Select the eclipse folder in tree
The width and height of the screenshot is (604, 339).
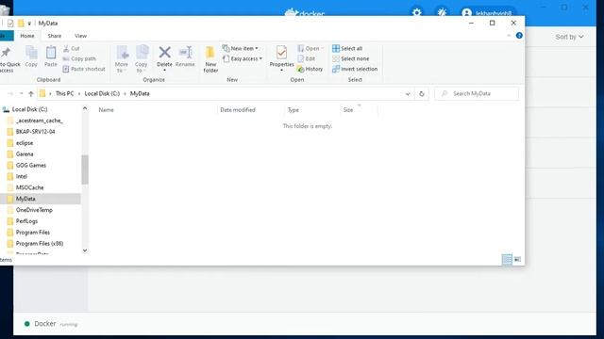[25, 143]
